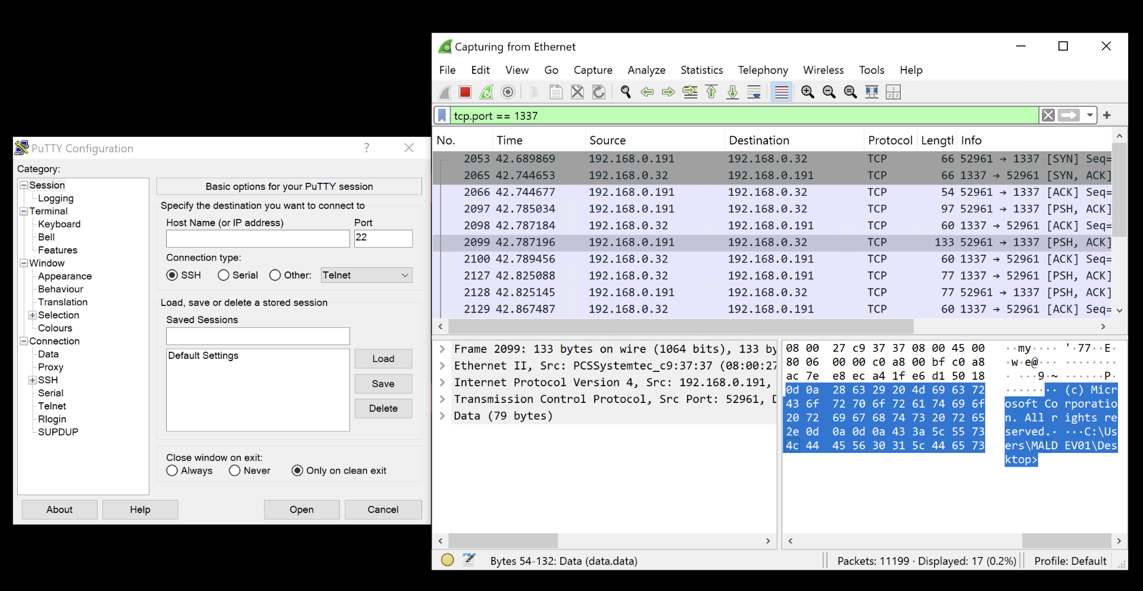Collapse the Terminal tree node
Image resolution: width=1143 pixels, height=591 pixels.
click(x=24, y=211)
